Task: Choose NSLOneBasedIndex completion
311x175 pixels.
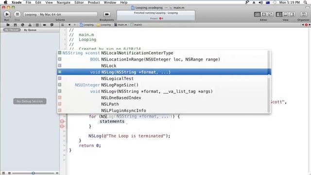Action: pyautogui.click(x=164, y=98)
